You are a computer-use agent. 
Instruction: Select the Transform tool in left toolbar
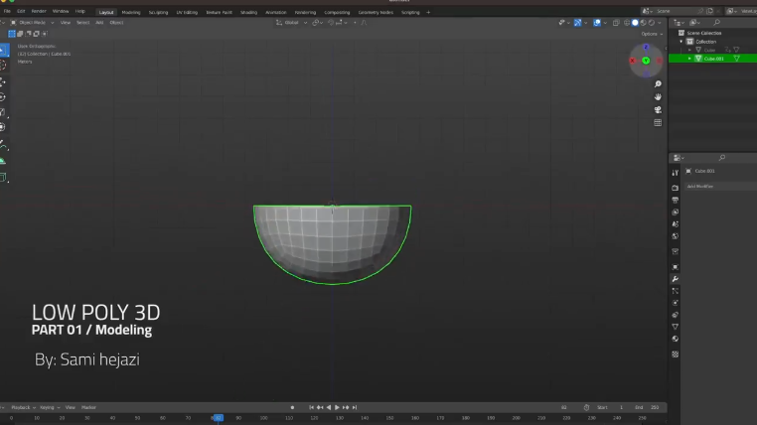[x=3, y=127]
